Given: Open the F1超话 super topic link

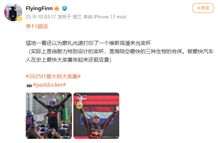Looking at the screenshot, I should 40,26.
